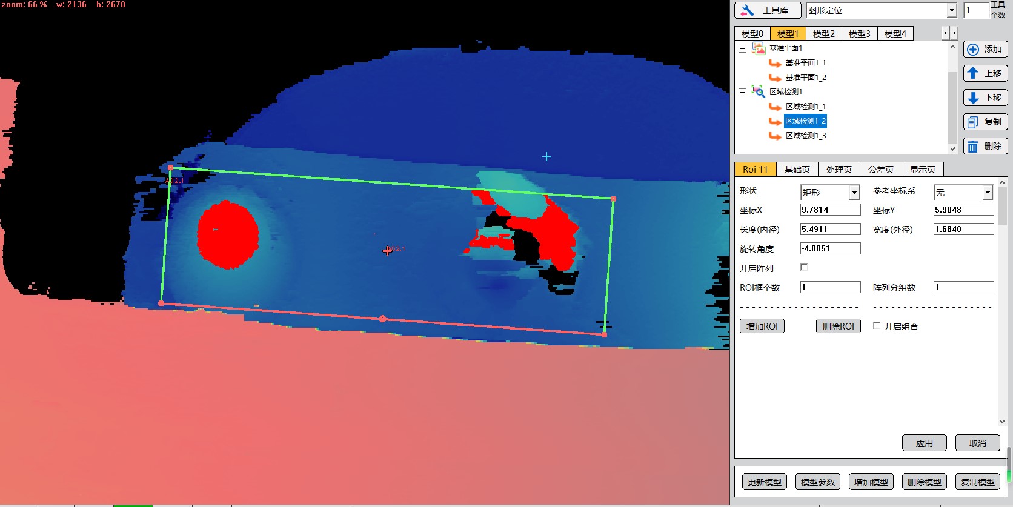The height and width of the screenshot is (507, 1013).
Task: Click the 删除 trash icon button
Action: point(985,146)
